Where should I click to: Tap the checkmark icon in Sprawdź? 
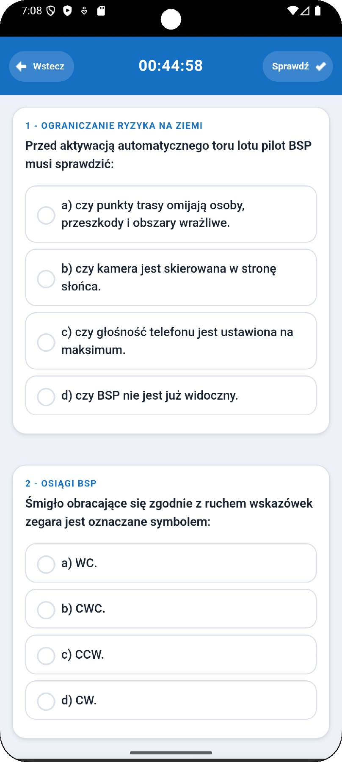pyautogui.click(x=321, y=66)
